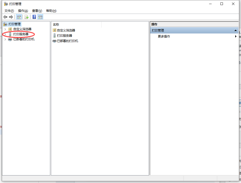The image size is (241, 183).
Task: Open Help via the question mark icon
Action: [34, 17]
